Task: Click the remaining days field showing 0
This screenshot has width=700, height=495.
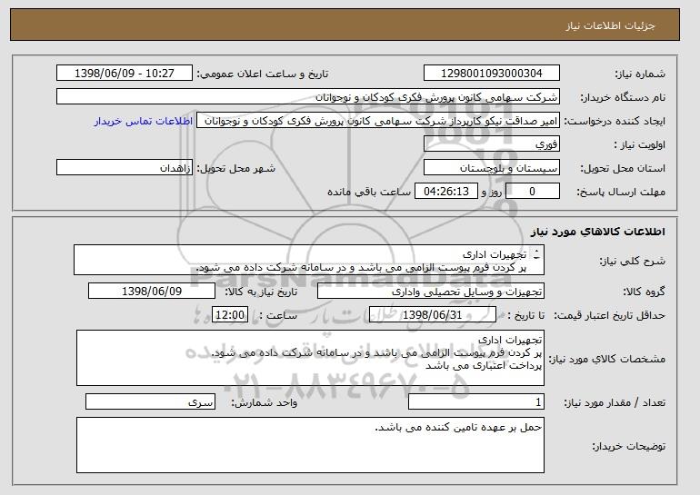Action: (x=533, y=192)
